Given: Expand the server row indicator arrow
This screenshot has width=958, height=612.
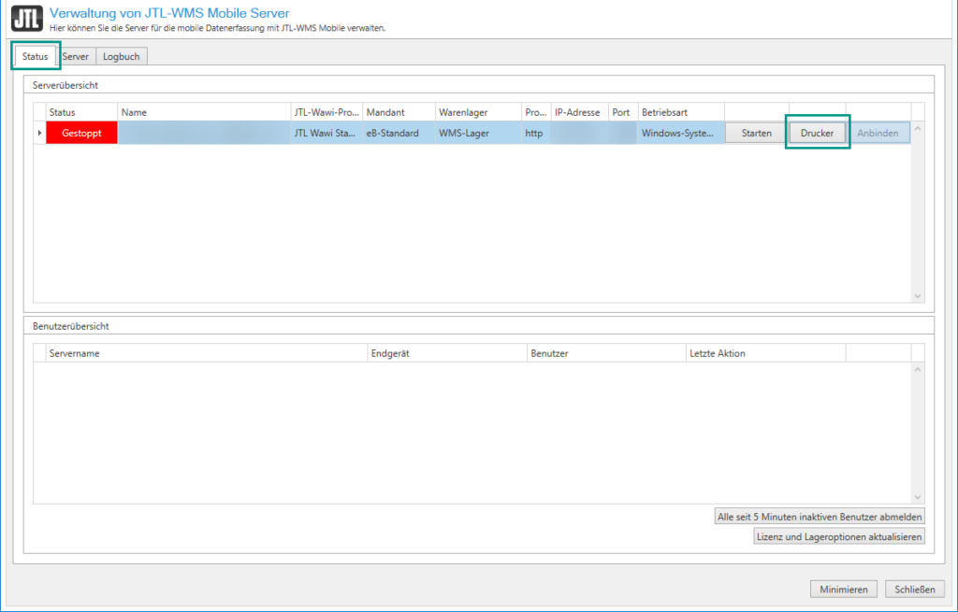Looking at the screenshot, I should click(x=39, y=134).
